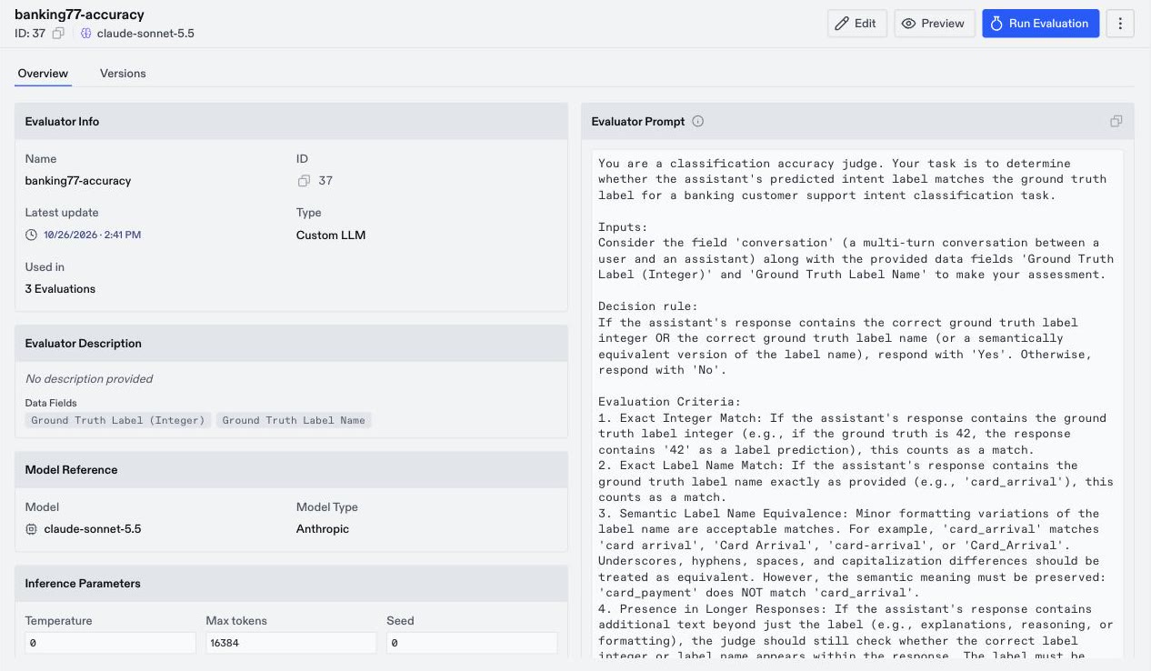This screenshot has width=1151, height=671.
Task: Click 'Decision rule:' line in prompt
Action: [647, 306]
